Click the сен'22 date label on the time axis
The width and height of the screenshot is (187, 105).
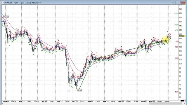coord(60,101)
